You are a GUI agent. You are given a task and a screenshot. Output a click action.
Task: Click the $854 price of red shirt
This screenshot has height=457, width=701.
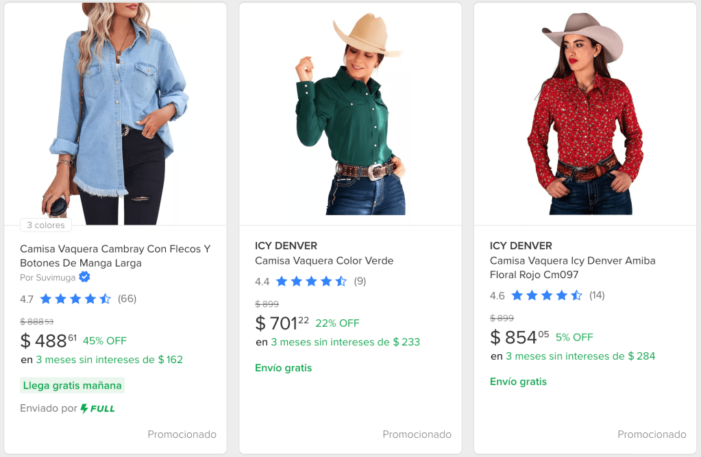pos(519,337)
